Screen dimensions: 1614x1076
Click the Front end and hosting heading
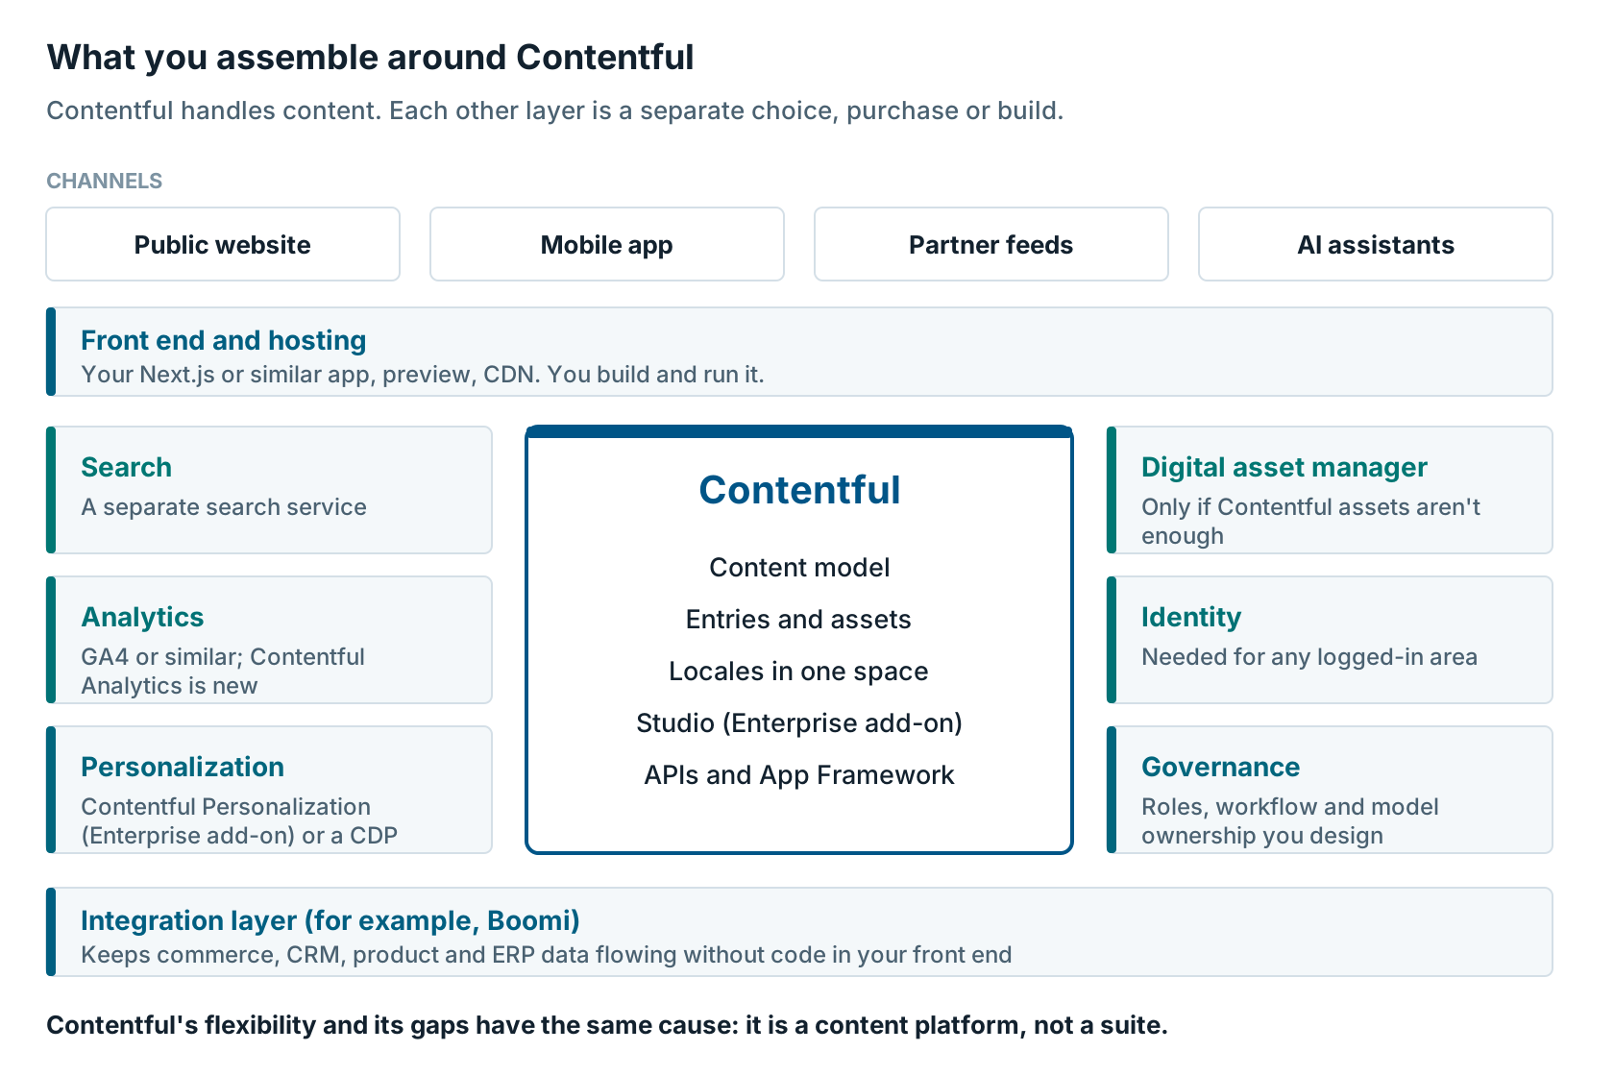pos(224,340)
